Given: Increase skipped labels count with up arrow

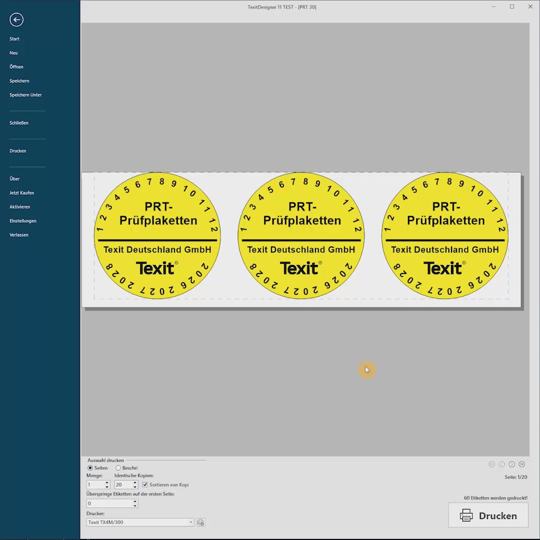Looking at the screenshot, I should coord(135,501).
